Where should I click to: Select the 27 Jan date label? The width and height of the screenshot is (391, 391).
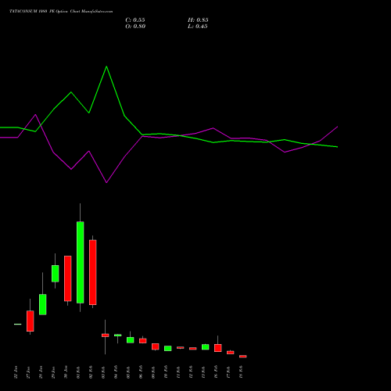tap(28, 372)
